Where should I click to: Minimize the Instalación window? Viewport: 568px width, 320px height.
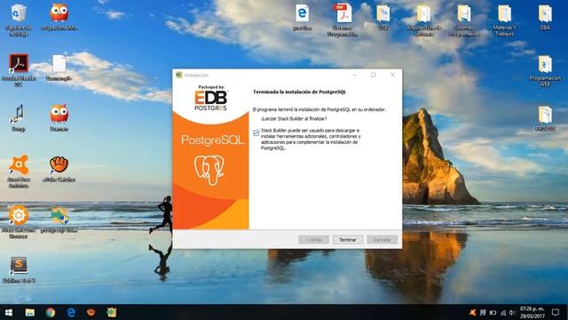(x=354, y=75)
